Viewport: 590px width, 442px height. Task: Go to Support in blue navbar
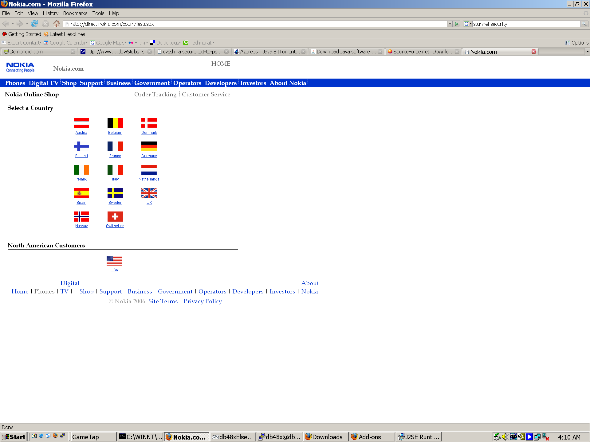click(91, 83)
